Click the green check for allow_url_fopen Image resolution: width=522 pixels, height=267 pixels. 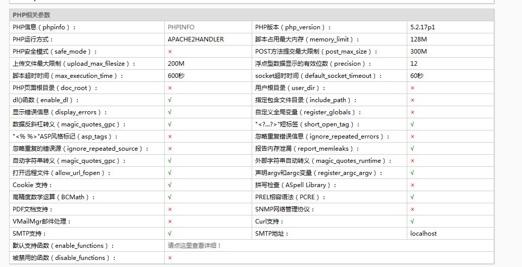(x=170, y=172)
